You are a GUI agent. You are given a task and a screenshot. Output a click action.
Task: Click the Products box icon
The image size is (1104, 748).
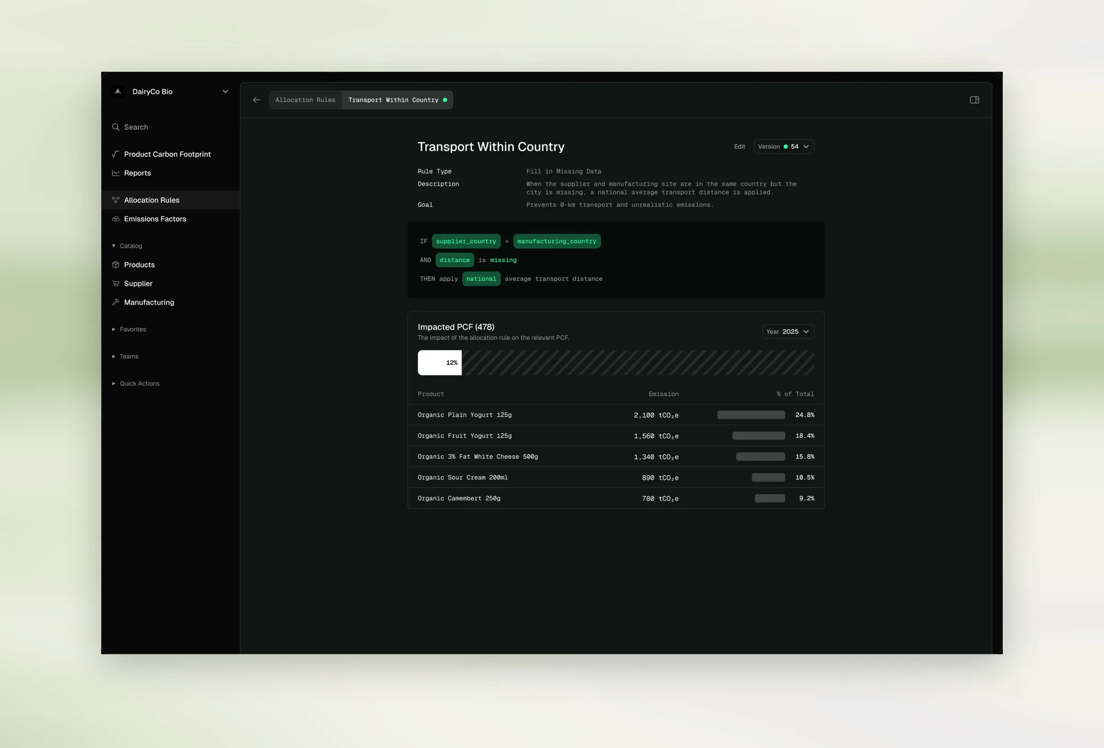(115, 264)
